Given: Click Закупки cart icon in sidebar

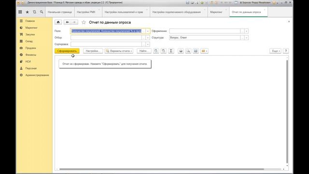Looking at the screenshot, I should 21,34.
